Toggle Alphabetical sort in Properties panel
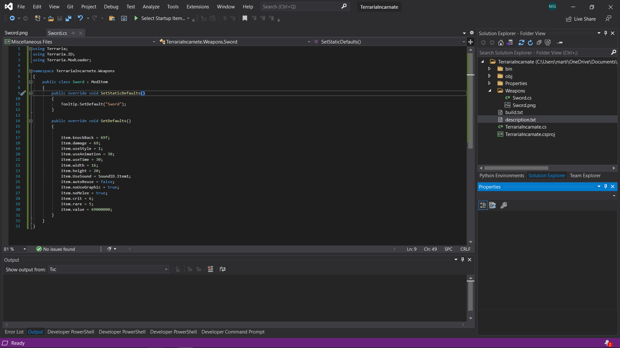The height and width of the screenshot is (348, 620). tap(492, 205)
